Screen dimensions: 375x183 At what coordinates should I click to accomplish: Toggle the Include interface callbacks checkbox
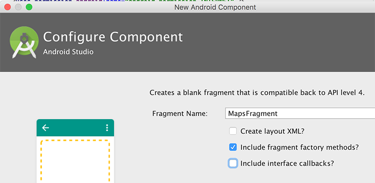click(x=233, y=164)
